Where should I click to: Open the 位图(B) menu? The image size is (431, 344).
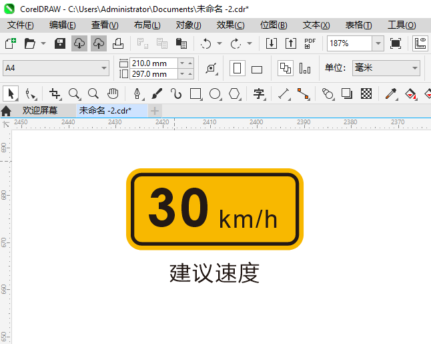[274, 25]
